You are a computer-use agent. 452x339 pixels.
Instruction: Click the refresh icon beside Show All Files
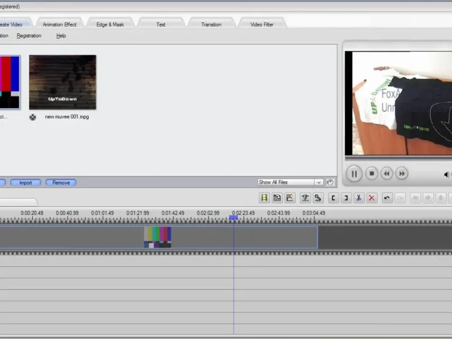click(x=330, y=182)
